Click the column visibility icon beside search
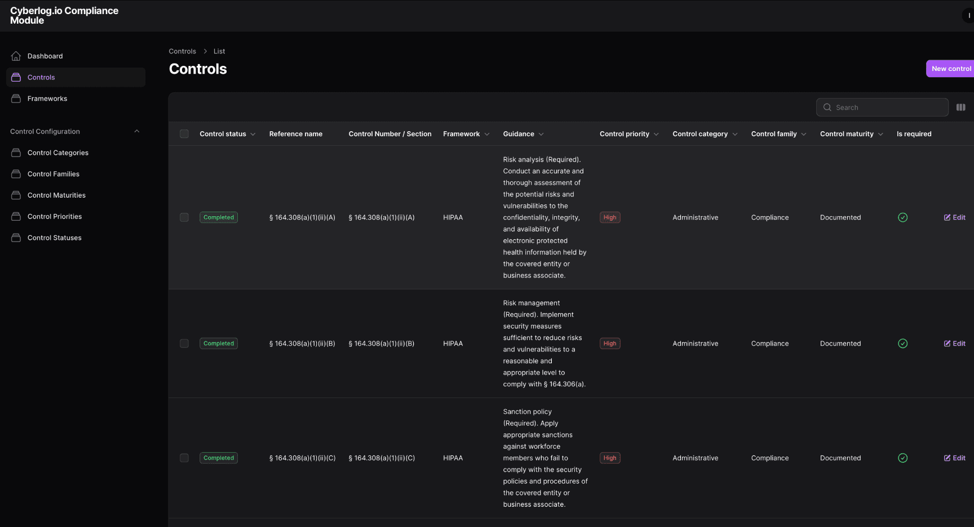 pyautogui.click(x=961, y=107)
